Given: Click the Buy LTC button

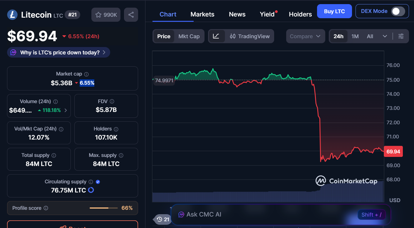Looking at the screenshot, I should 334,11.
